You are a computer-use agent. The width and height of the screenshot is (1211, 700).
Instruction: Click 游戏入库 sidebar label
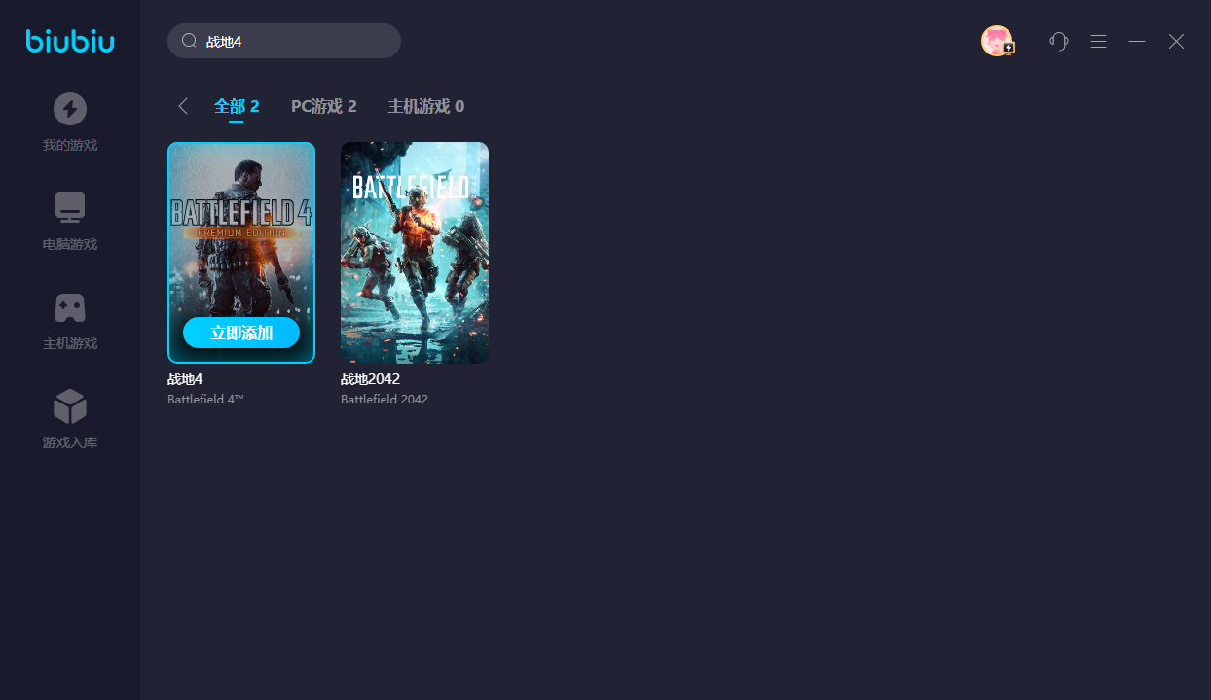click(70, 443)
